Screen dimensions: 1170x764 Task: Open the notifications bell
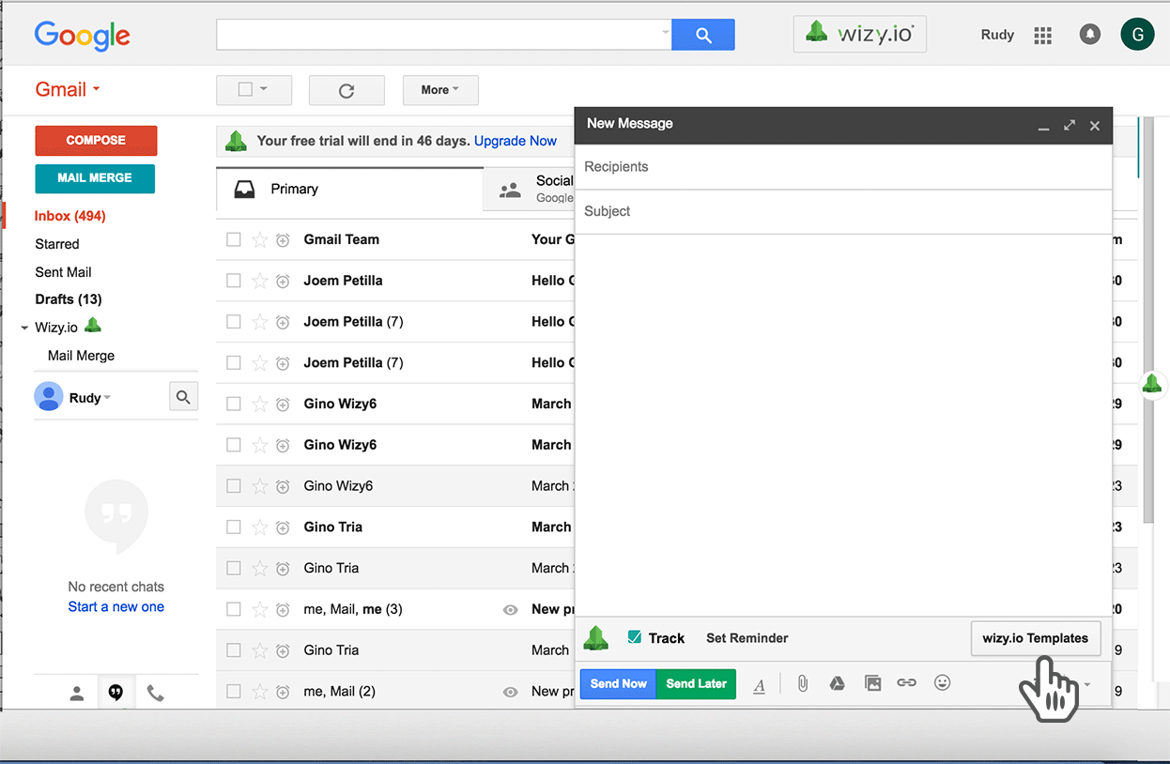(1089, 35)
